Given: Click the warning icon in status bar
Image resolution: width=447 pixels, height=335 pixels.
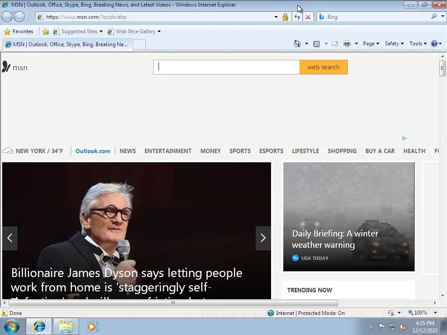Looking at the screenshot, I should coord(4,313).
